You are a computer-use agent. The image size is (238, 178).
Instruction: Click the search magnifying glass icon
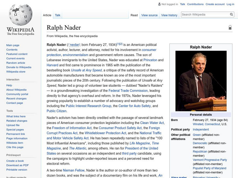tap(231, 14)
